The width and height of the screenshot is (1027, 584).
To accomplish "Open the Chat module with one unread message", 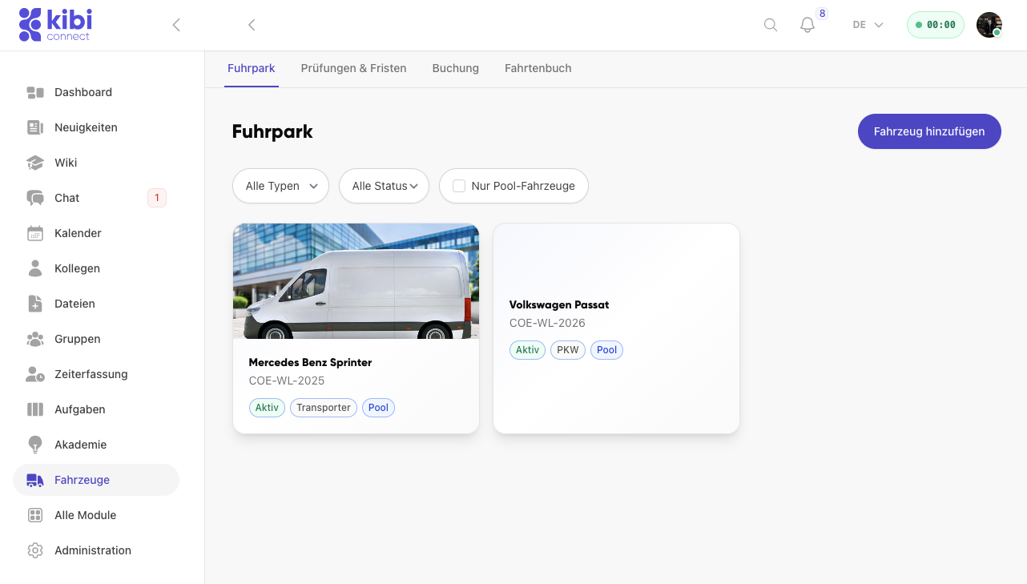I will tap(67, 198).
